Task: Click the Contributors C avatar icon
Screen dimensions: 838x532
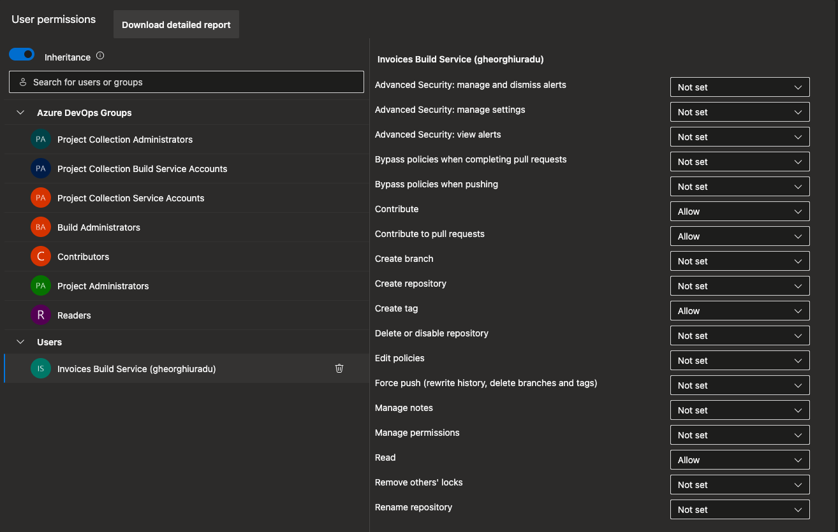Action: tap(40, 256)
